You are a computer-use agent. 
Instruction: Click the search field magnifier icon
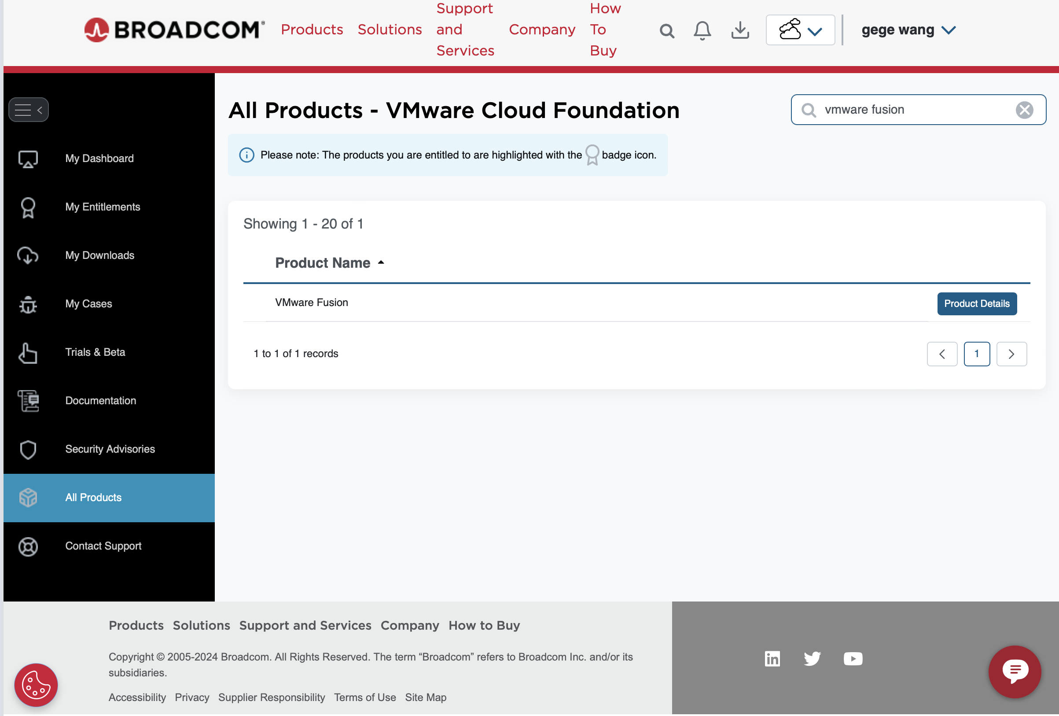[809, 110]
